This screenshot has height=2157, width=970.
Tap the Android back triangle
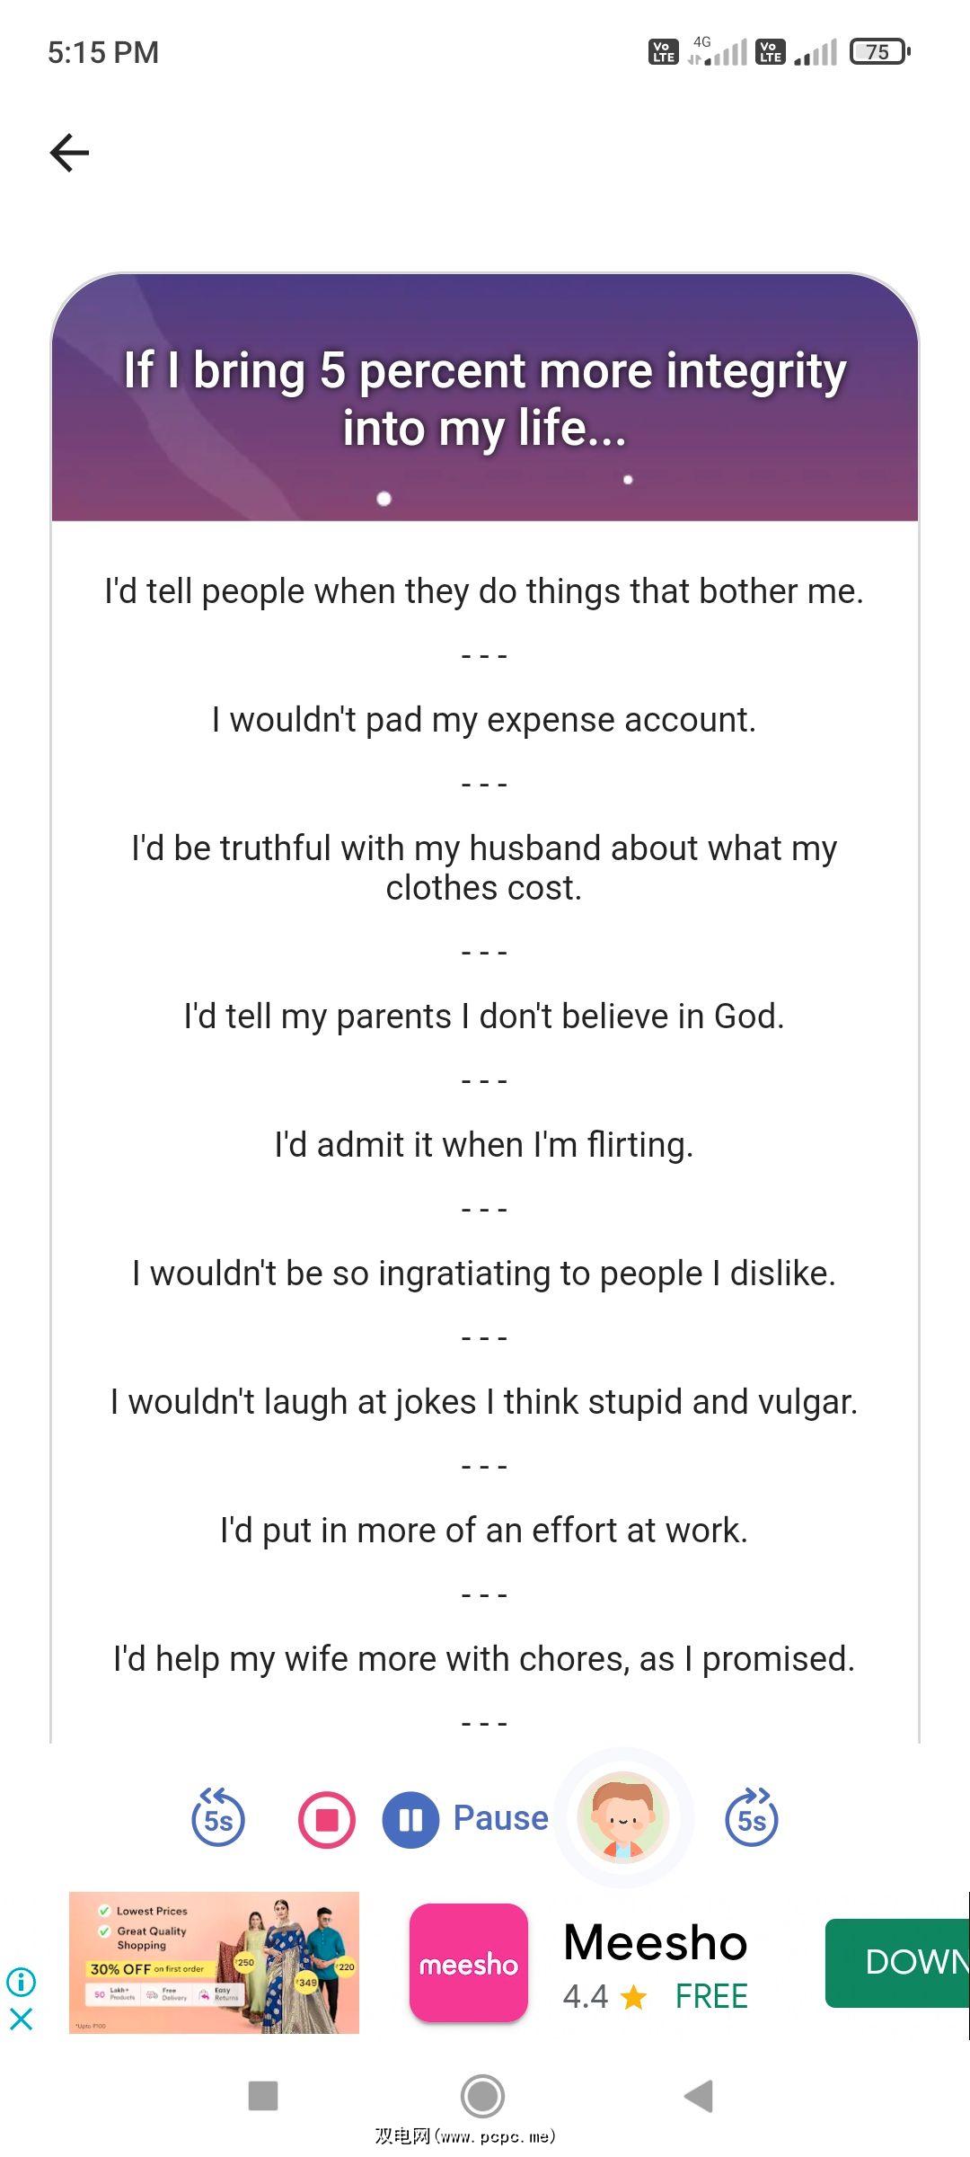coord(699,2095)
